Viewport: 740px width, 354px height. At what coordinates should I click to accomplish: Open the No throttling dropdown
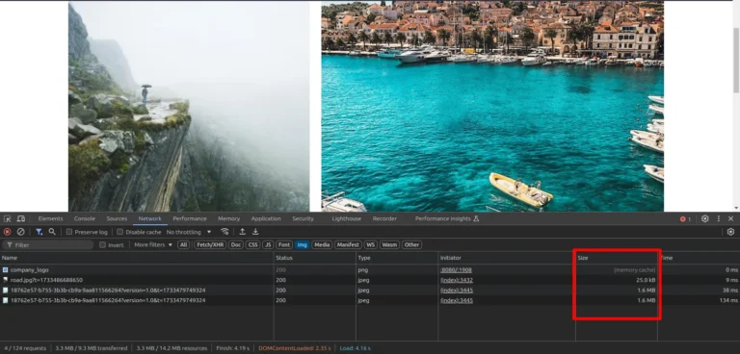pos(188,232)
